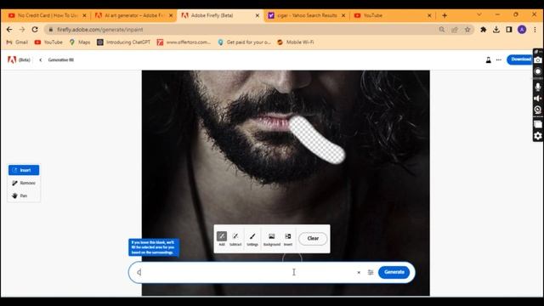Expand the tab search dropdown chevron
This screenshot has width=544, height=306.
[479, 14]
